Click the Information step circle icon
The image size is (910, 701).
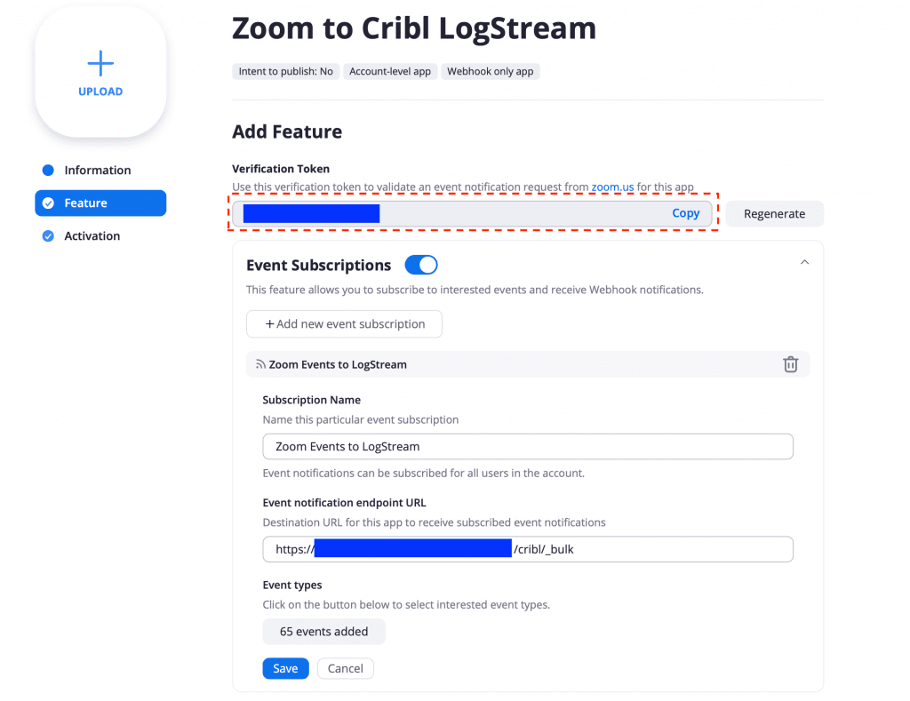click(48, 171)
